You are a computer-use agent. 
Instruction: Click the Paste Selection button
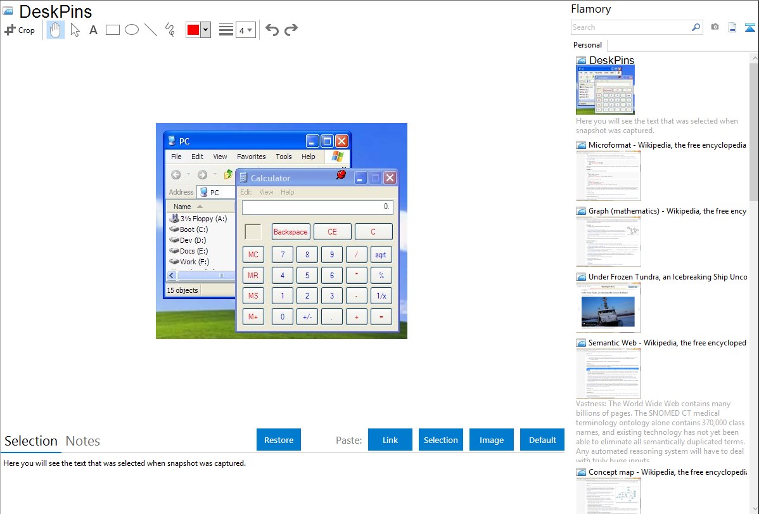point(440,440)
